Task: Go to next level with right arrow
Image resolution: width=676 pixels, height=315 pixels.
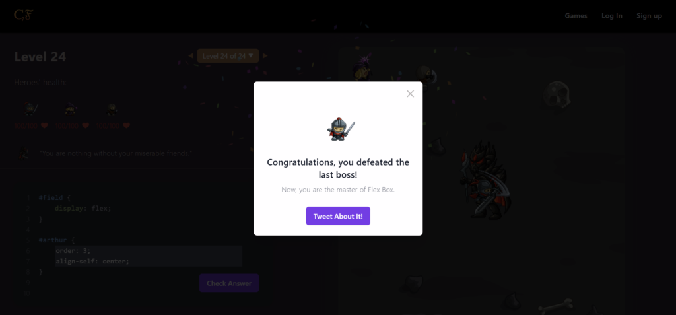Action: 265,56
